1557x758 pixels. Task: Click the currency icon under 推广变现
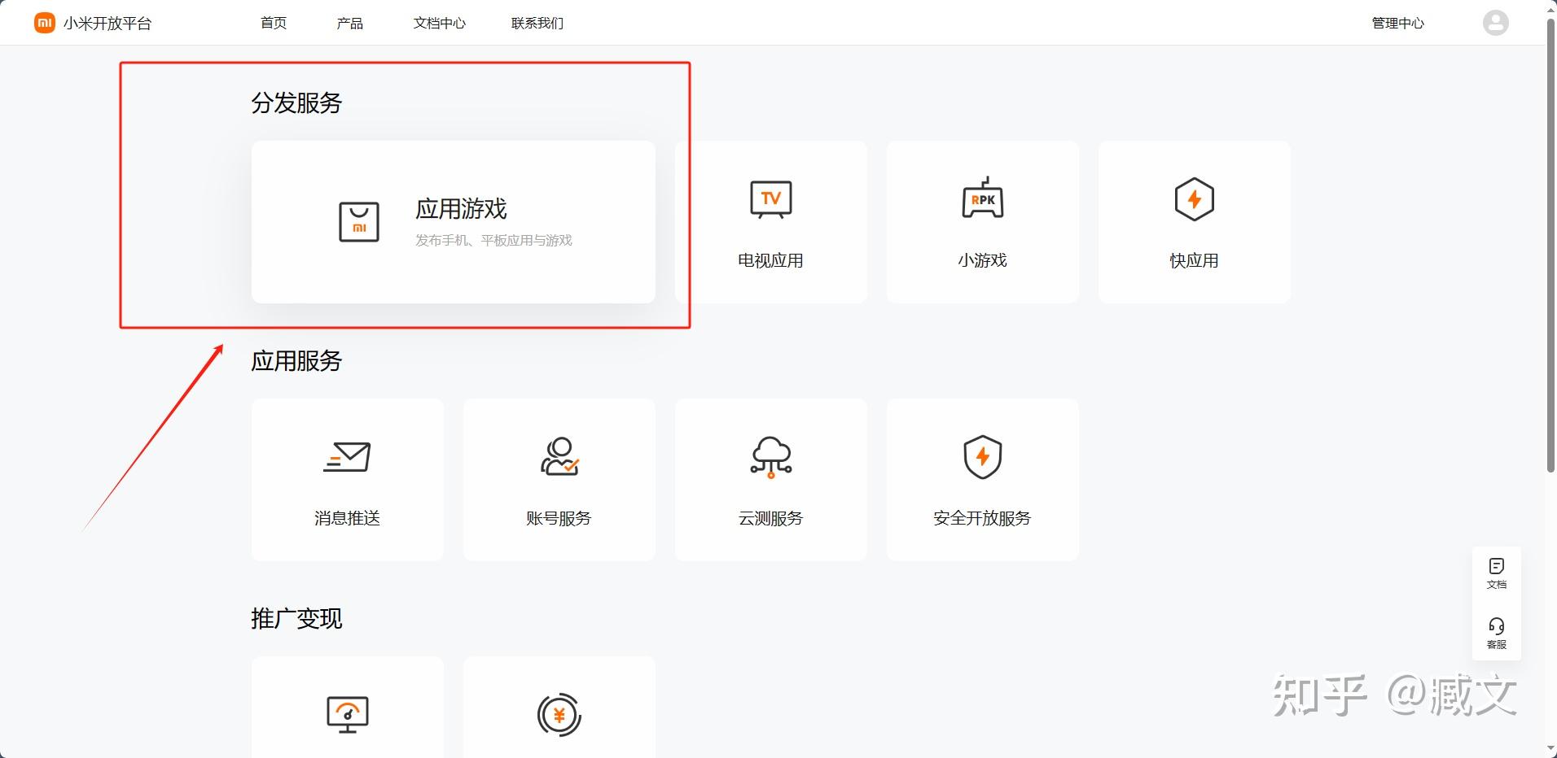point(559,716)
